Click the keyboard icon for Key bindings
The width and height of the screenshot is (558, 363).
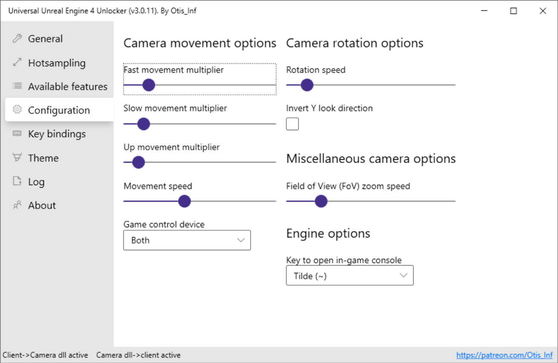click(17, 134)
